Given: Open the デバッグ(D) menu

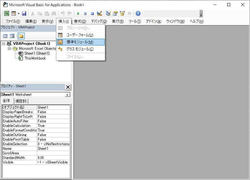Looking at the screenshot, I should click(x=99, y=21).
